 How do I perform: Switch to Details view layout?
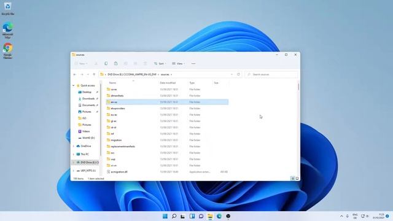tap(292, 179)
